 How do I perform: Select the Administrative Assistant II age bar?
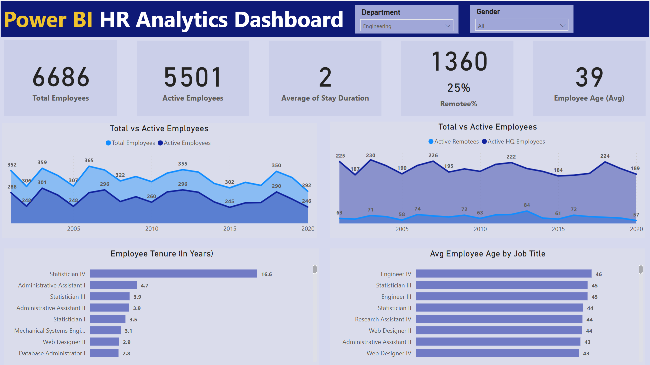pos(498,342)
